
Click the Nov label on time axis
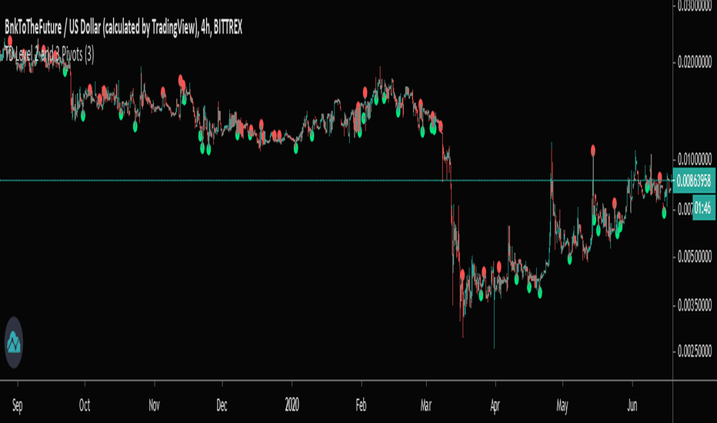click(x=154, y=405)
